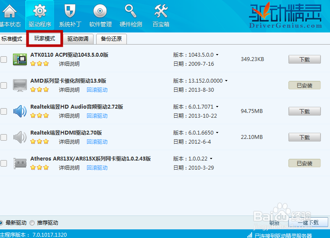Select the 推荐驱动 radio button
The height and width of the screenshot is (238, 330).
point(32,223)
